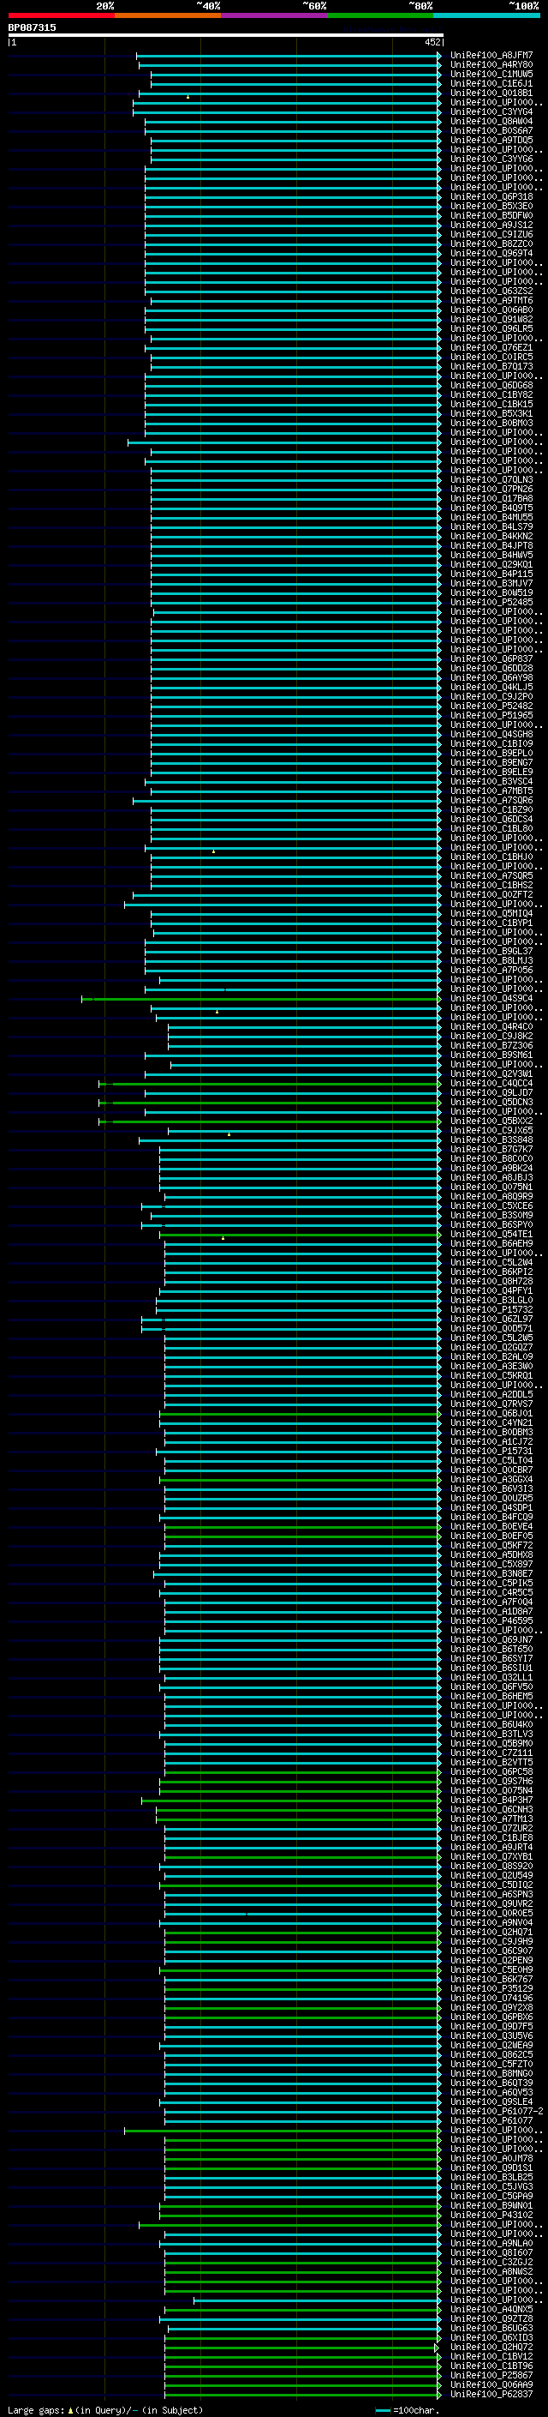Select the UniRef100_Q0D571 label
The height and width of the screenshot is (2417, 548).
[x=491, y=1329]
